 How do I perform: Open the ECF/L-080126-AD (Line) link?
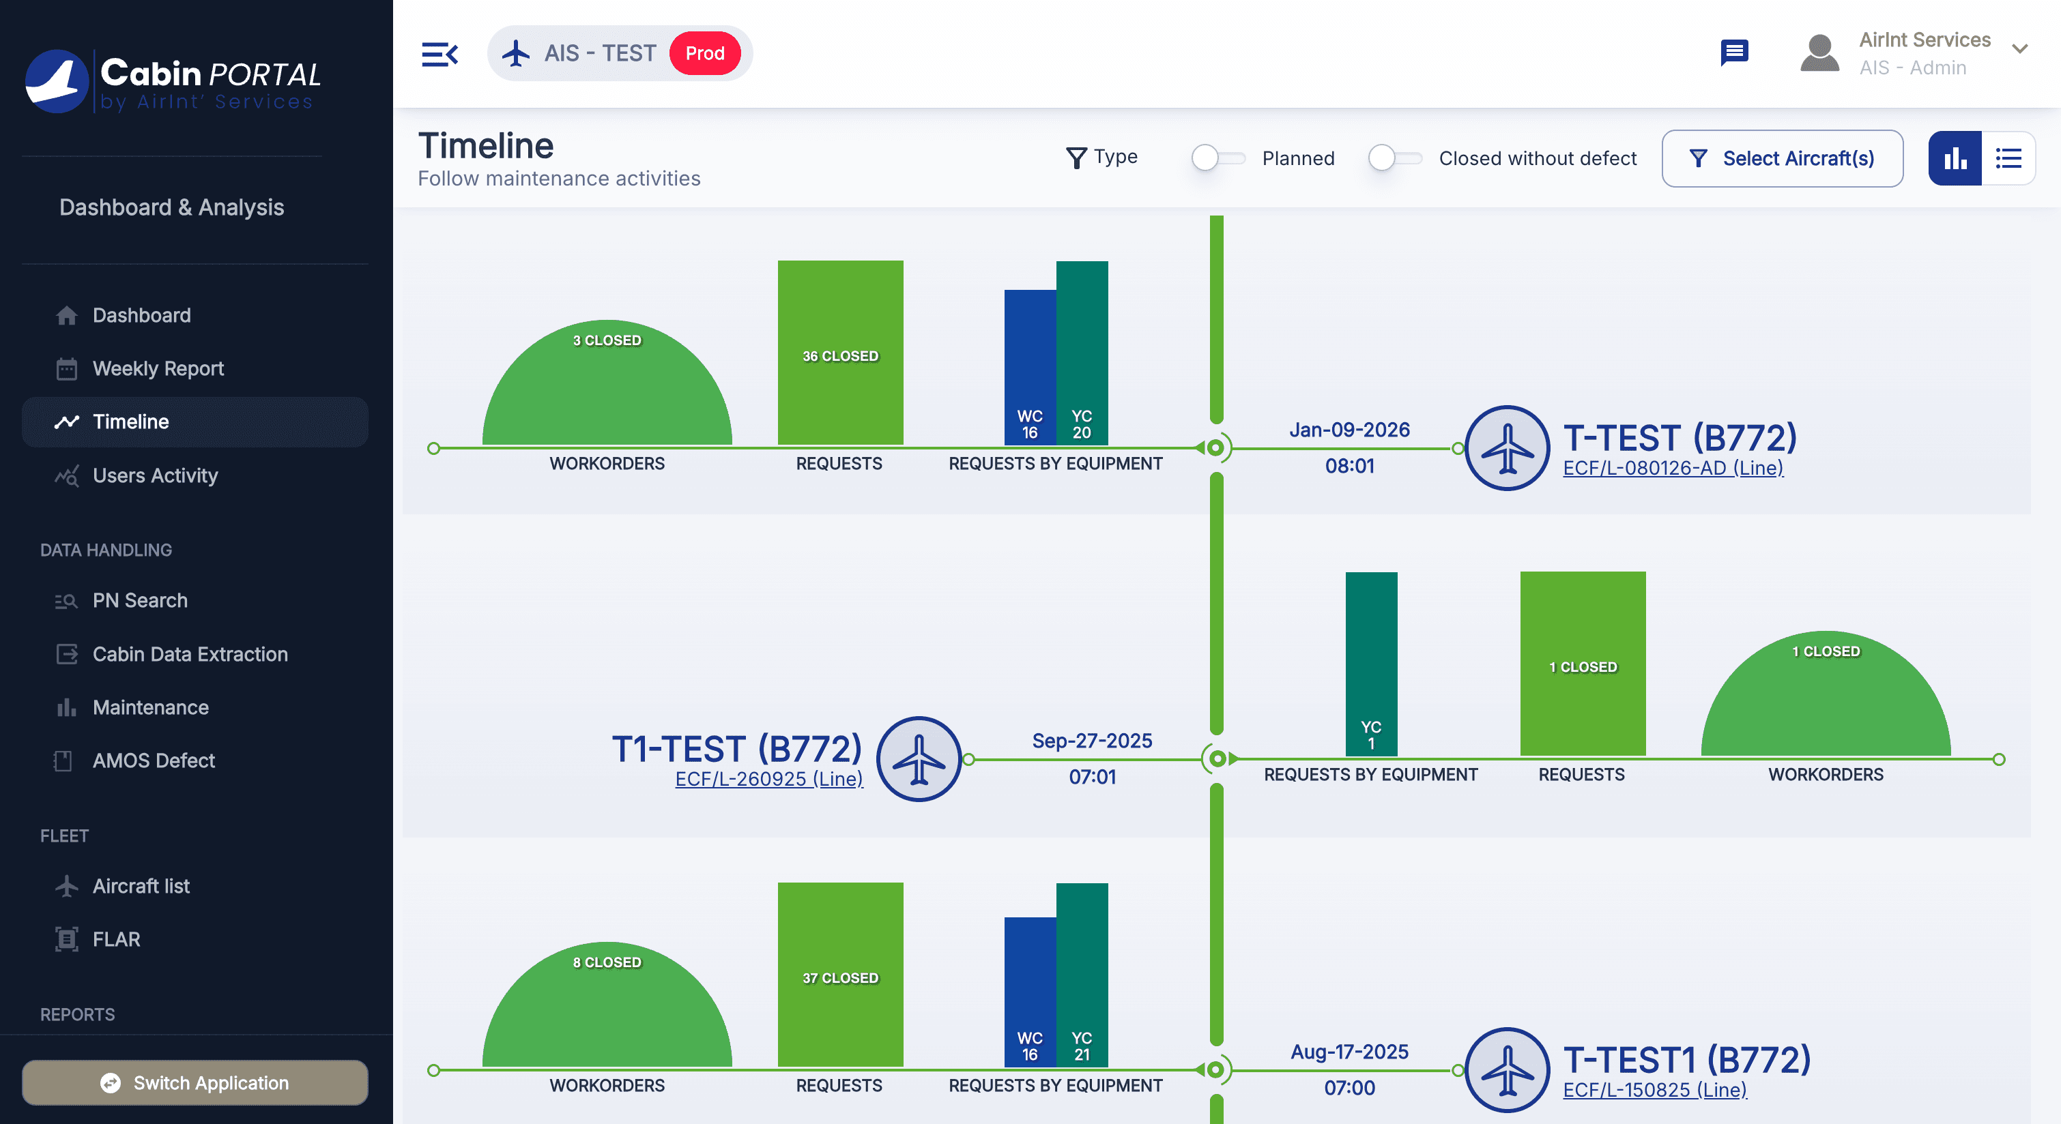[1672, 469]
